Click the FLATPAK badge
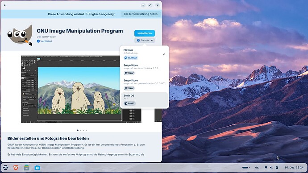The height and width of the screenshot is (173, 308). coord(131,58)
